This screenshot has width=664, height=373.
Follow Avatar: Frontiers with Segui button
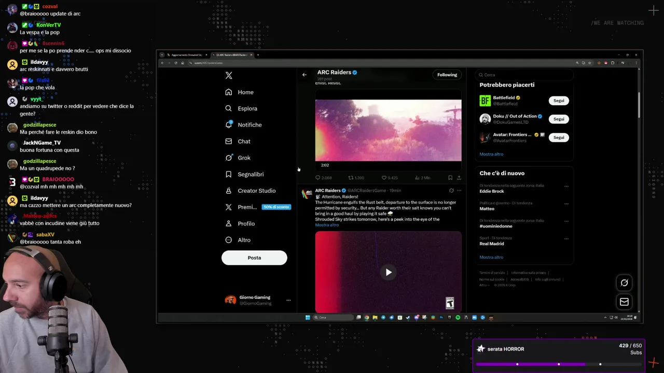click(x=559, y=137)
